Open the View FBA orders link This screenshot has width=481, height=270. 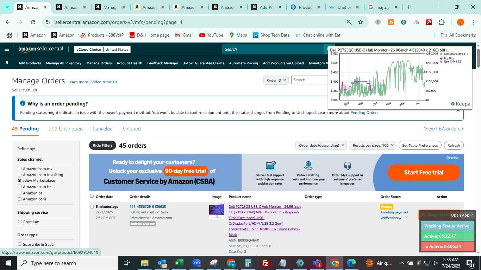pyautogui.click(x=444, y=129)
